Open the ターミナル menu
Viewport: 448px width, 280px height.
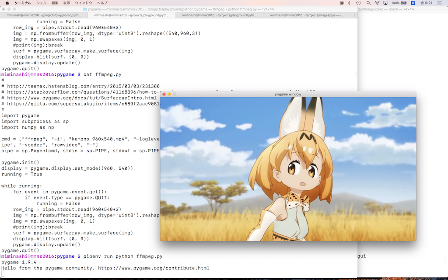point(22,3)
